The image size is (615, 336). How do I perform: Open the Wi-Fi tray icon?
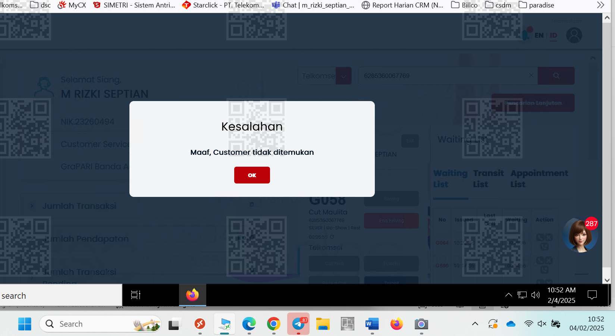coord(528,324)
